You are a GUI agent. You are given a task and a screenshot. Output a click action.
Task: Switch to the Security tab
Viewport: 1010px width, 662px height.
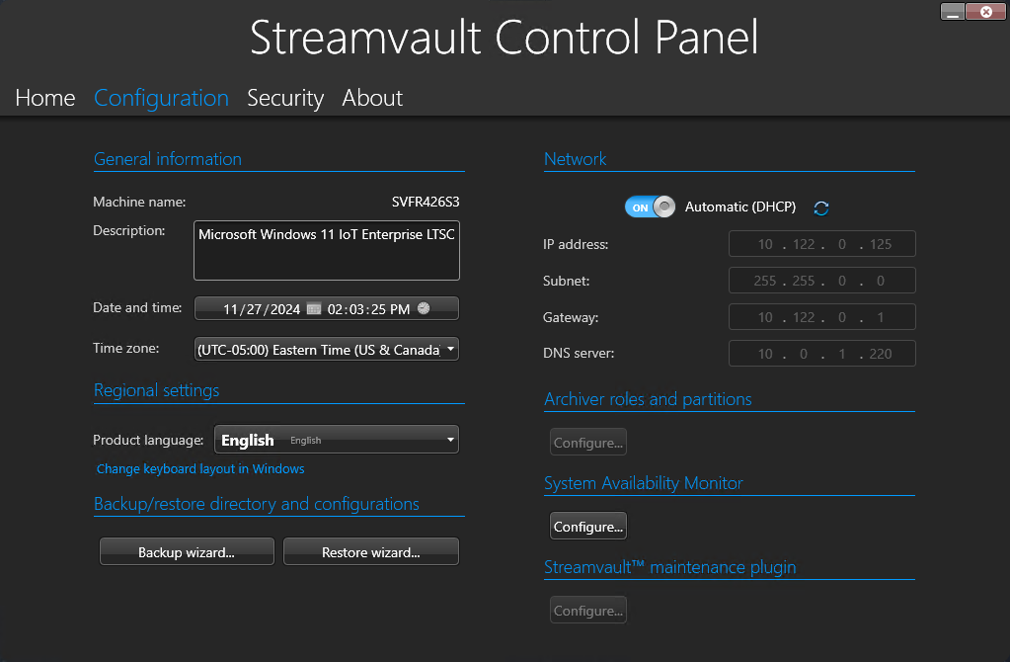285,98
